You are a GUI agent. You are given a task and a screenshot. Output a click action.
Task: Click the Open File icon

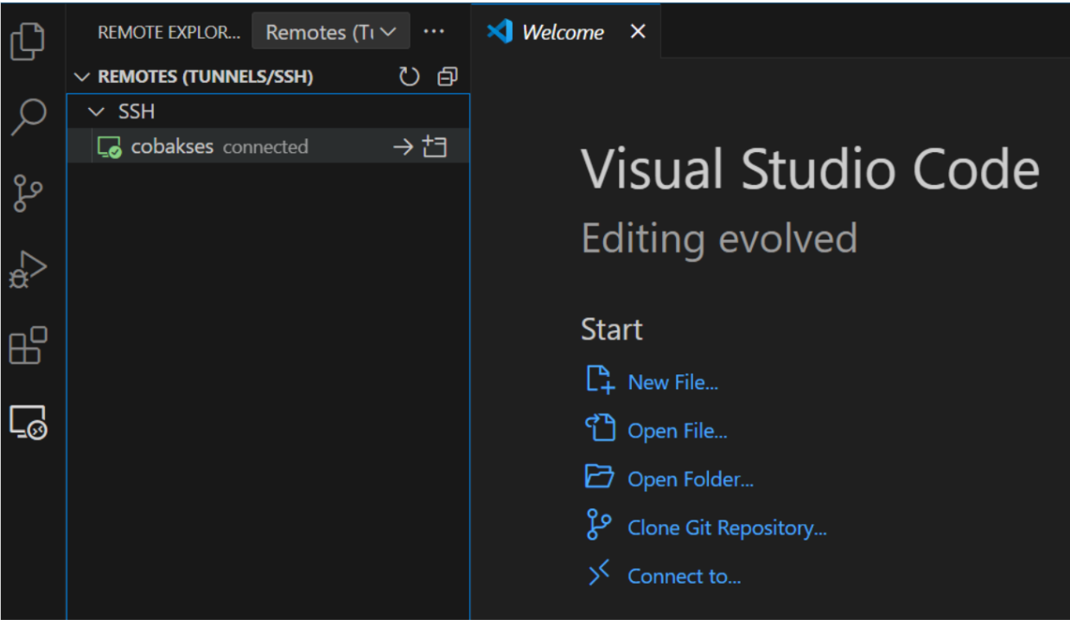coord(600,429)
